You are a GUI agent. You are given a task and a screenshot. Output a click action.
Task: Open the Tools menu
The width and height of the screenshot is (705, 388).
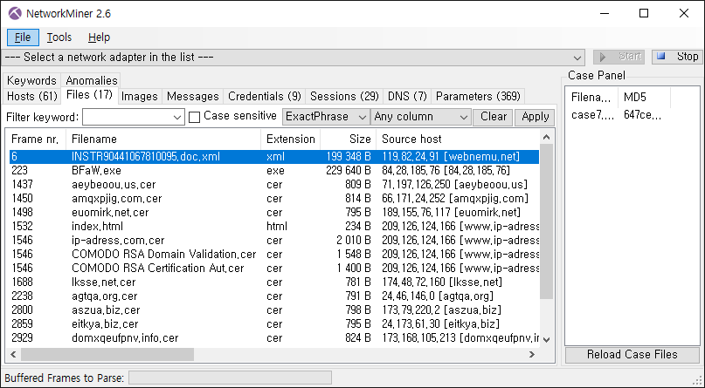click(x=59, y=37)
